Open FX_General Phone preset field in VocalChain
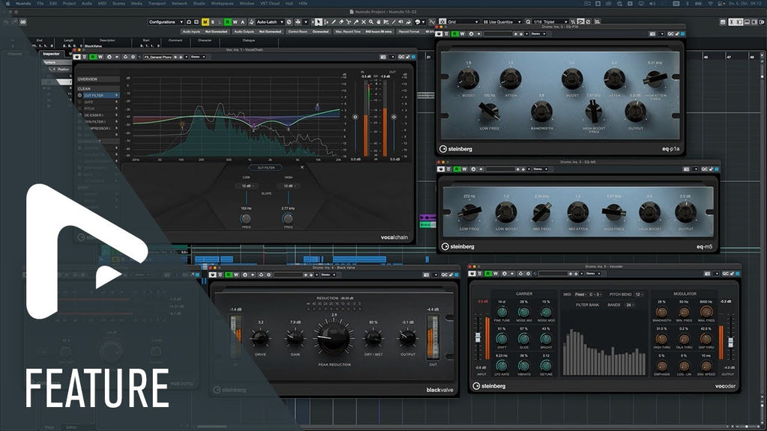Viewport: 767px width, 431px height. [157, 57]
